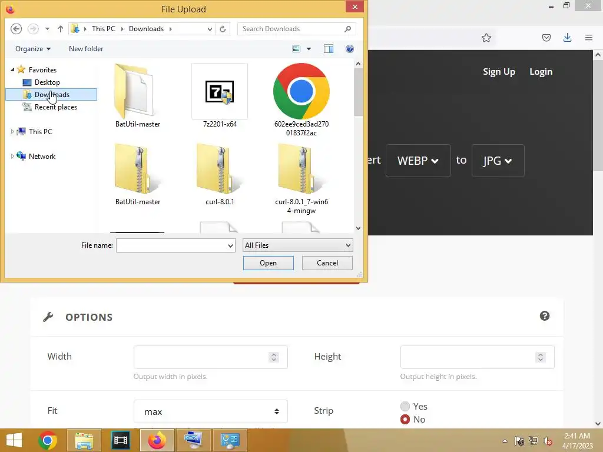The image size is (603, 452).
Task: Open the view options dropdown arrow
Action: tap(309, 49)
